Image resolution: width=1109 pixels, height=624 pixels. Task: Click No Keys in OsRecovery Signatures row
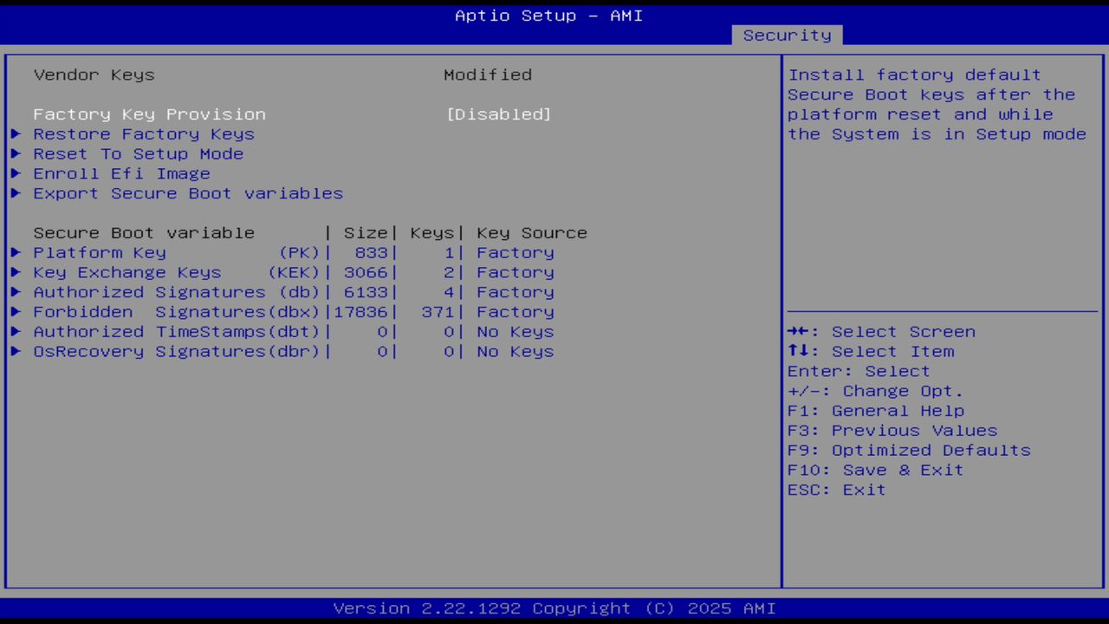(516, 352)
